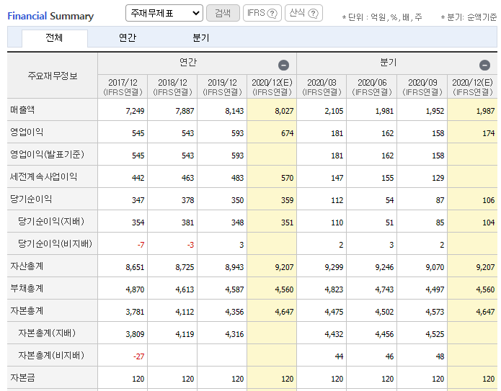Click the 당기순이익(지배) row label
The image size is (501, 391).
[x=51, y=222]
